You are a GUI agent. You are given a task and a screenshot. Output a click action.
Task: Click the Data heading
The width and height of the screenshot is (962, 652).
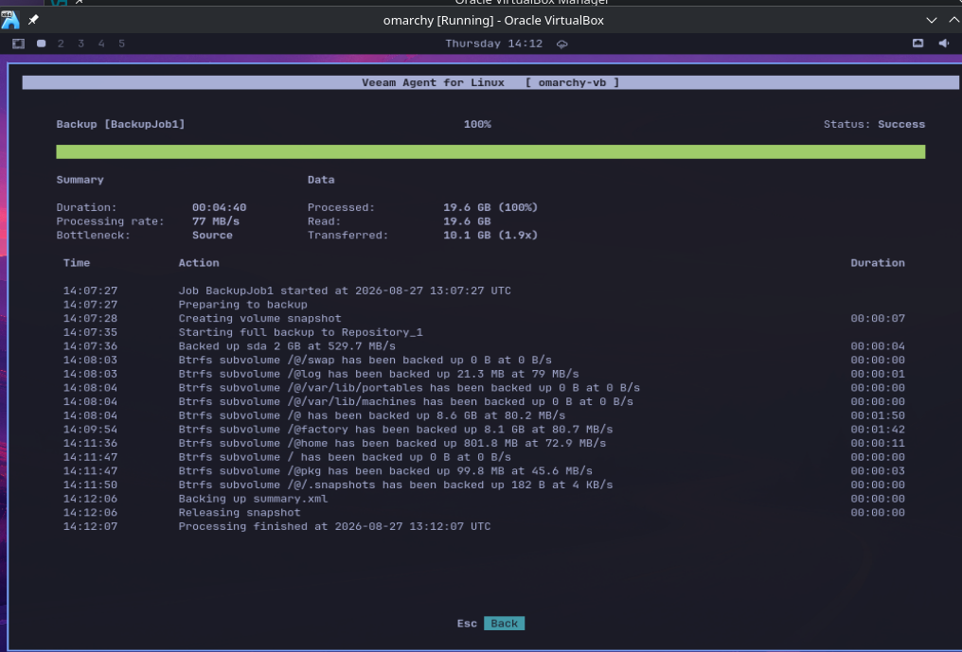point(321,180)
